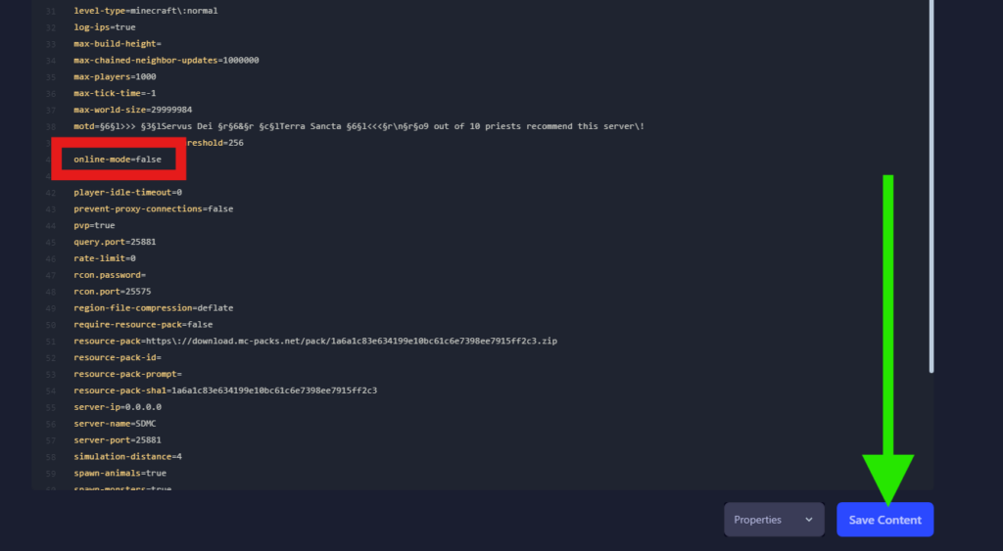Click the chevron arrow beside Properties
The width and height of the screenshot is (1003, 551).
[x=809, y=520]
